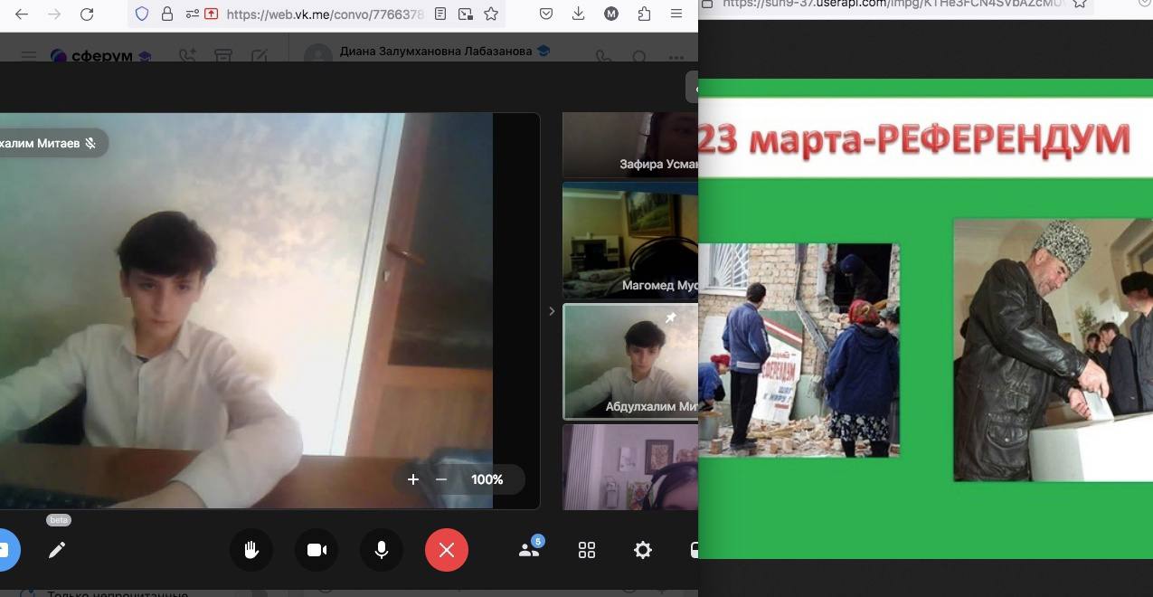Raise hand in the call
The height and width of the screenshot is (597, 1153).
[251, 550]
